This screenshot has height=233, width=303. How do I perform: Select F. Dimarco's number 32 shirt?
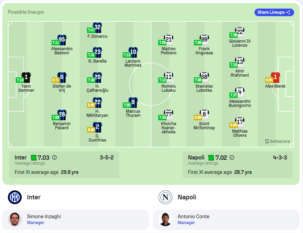[x=97, y=27]
